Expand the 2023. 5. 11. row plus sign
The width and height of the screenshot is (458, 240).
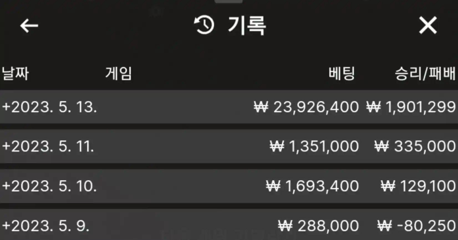[6, 146]
